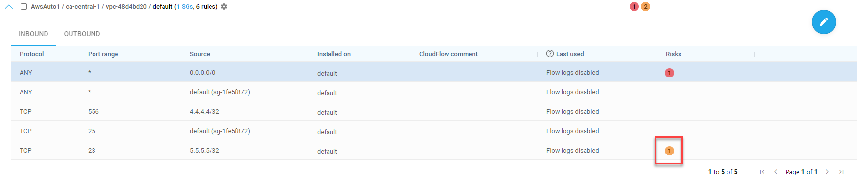Click the orange risk badge in header
Viewport: 868px width, 193px height.
click(x=645, y=6)
